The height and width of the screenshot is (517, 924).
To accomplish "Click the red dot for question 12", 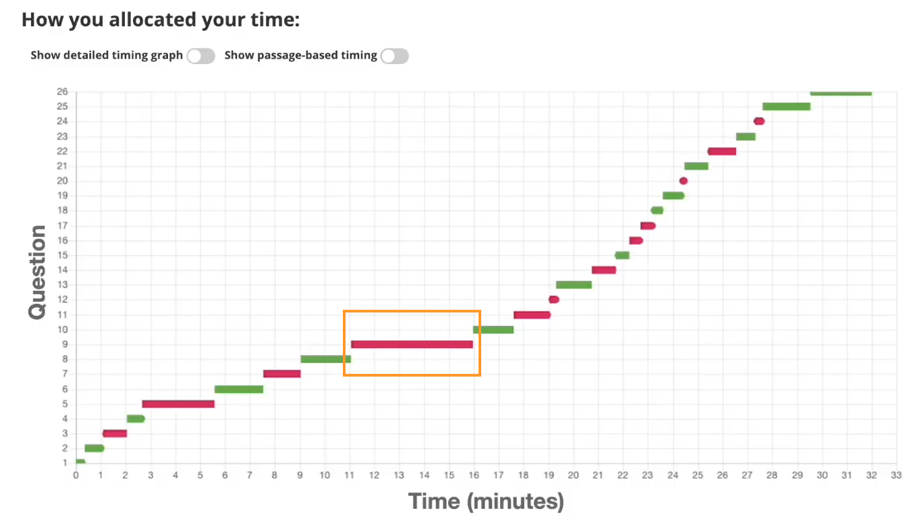I will pos(554,300).
